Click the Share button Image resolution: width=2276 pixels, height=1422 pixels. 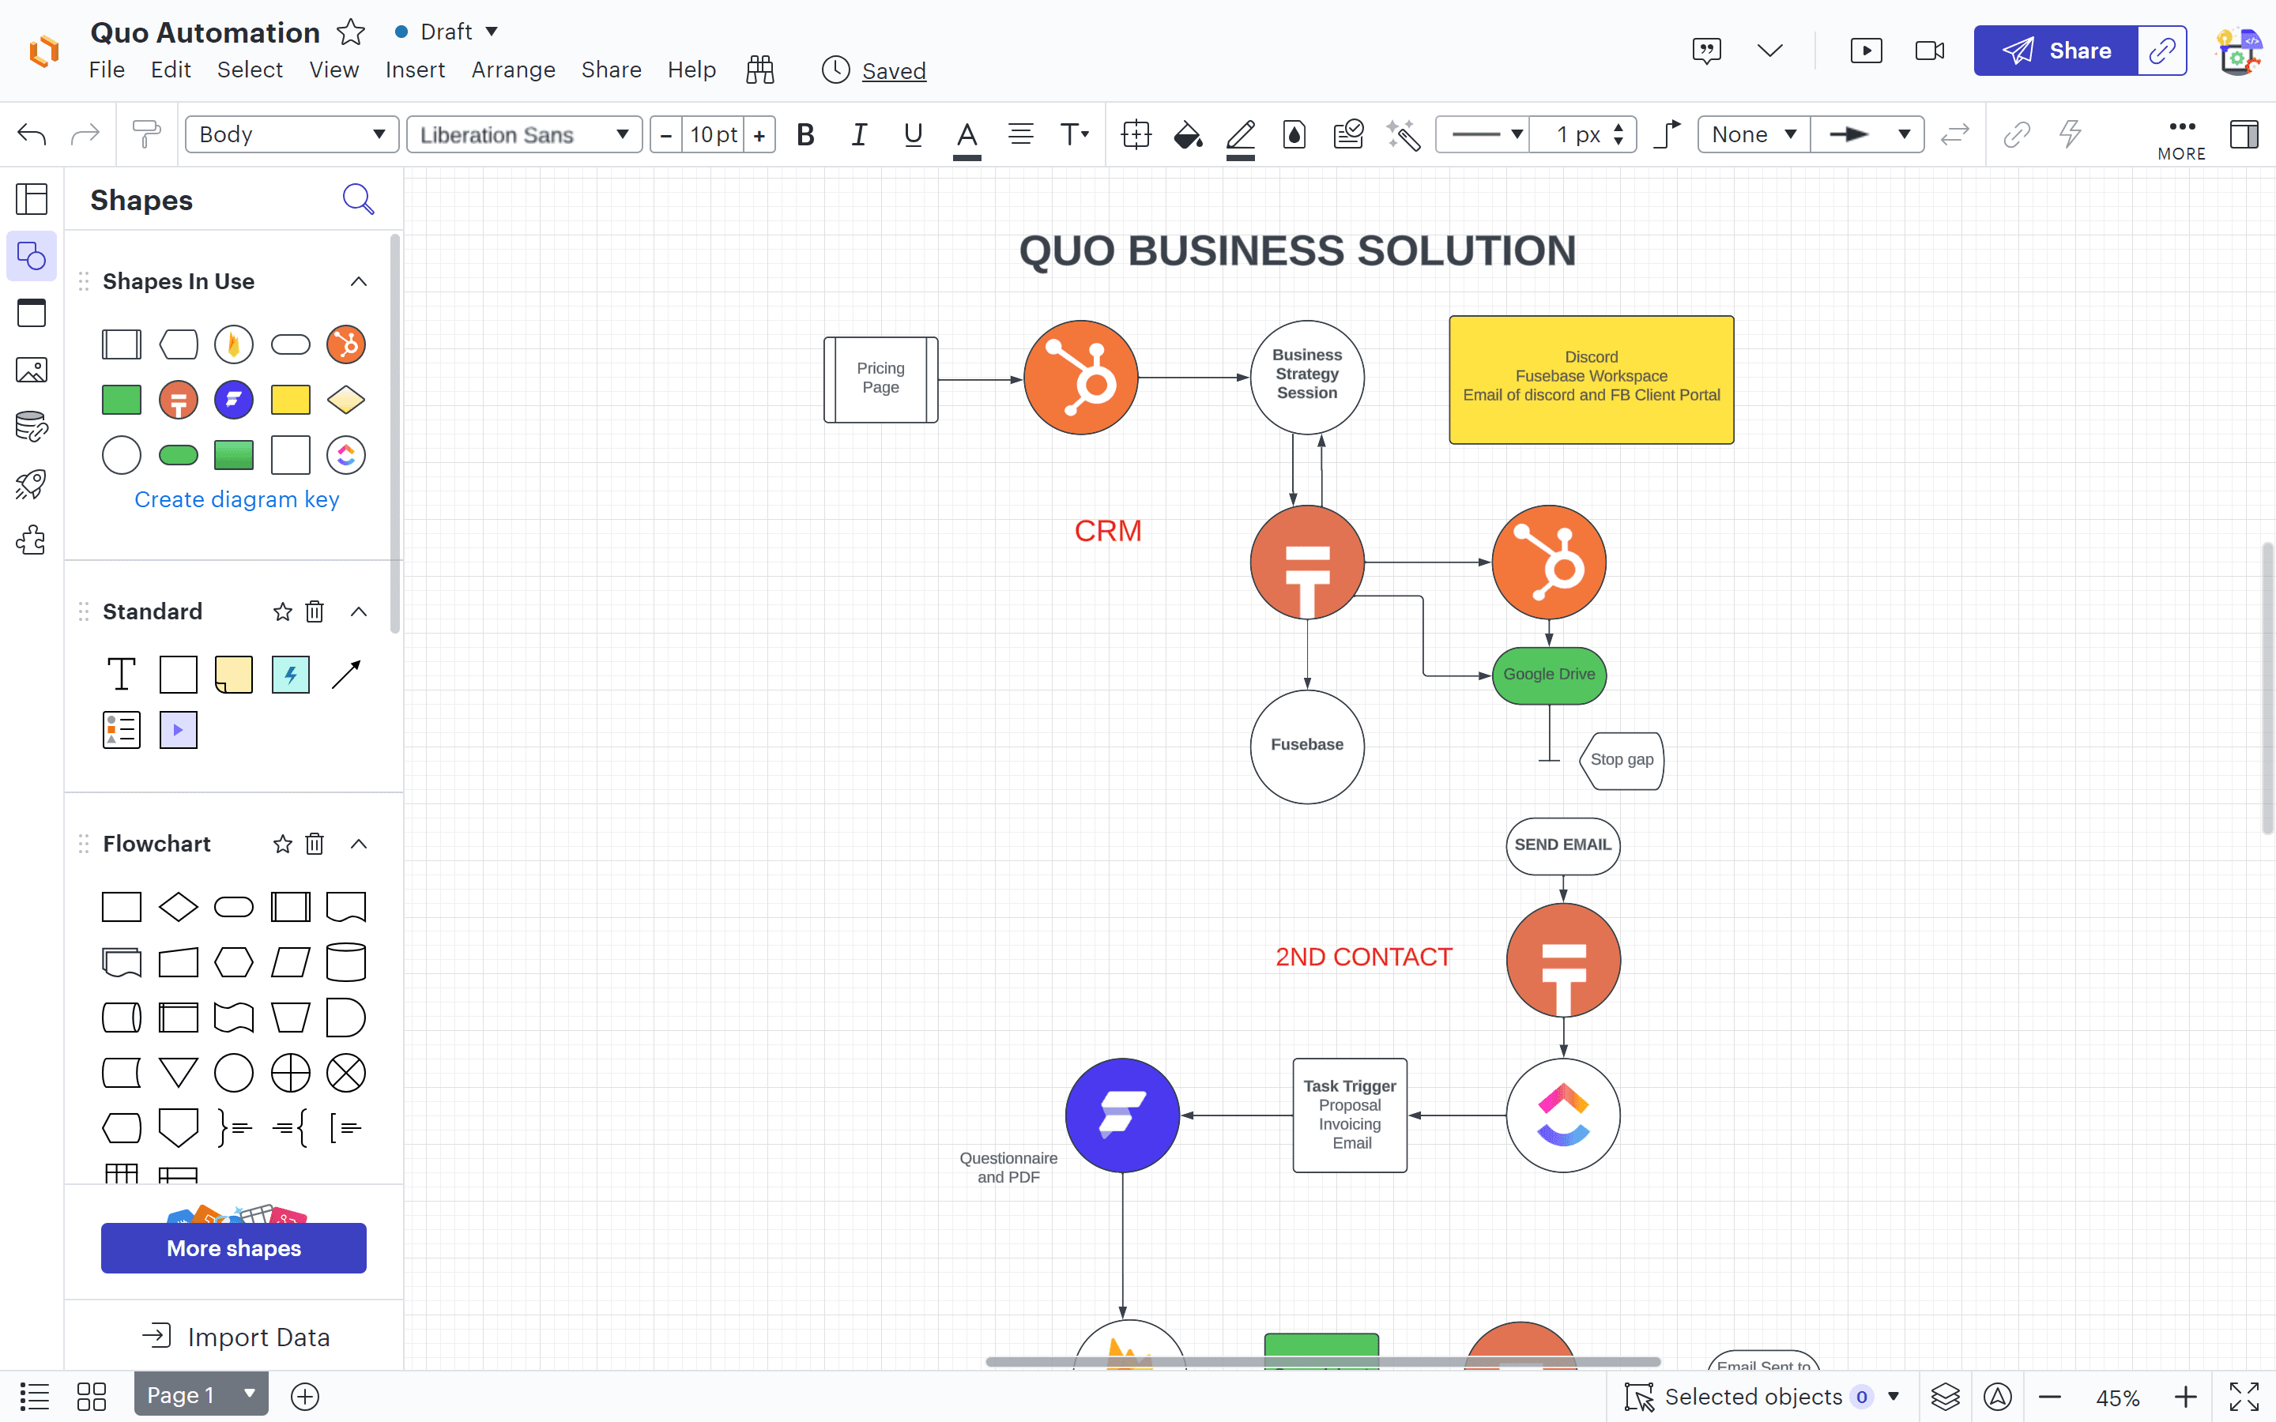(2056, 51)
